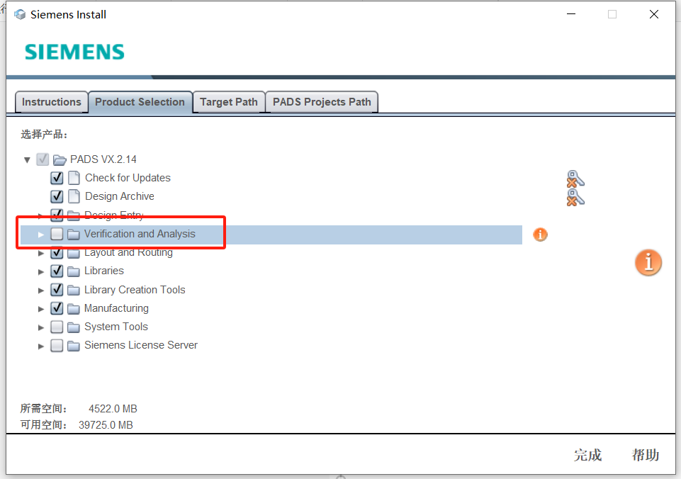681x479 pixels.
Task: Select the Verification and Analysis label
Action: (140, 234)
